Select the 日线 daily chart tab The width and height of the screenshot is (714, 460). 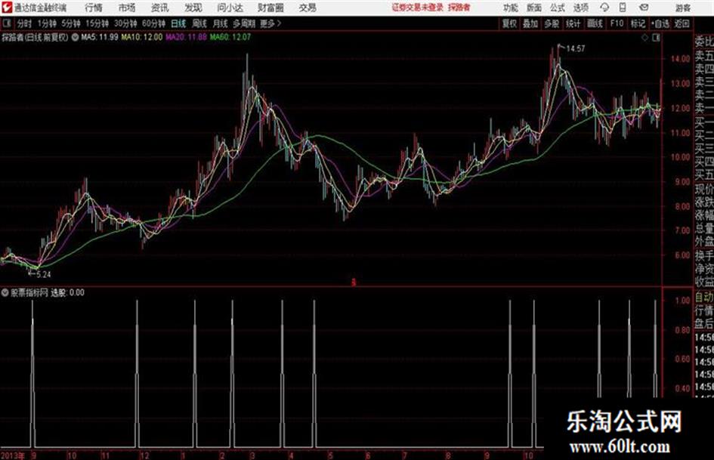pyautogui.click(x=178, y=23)
